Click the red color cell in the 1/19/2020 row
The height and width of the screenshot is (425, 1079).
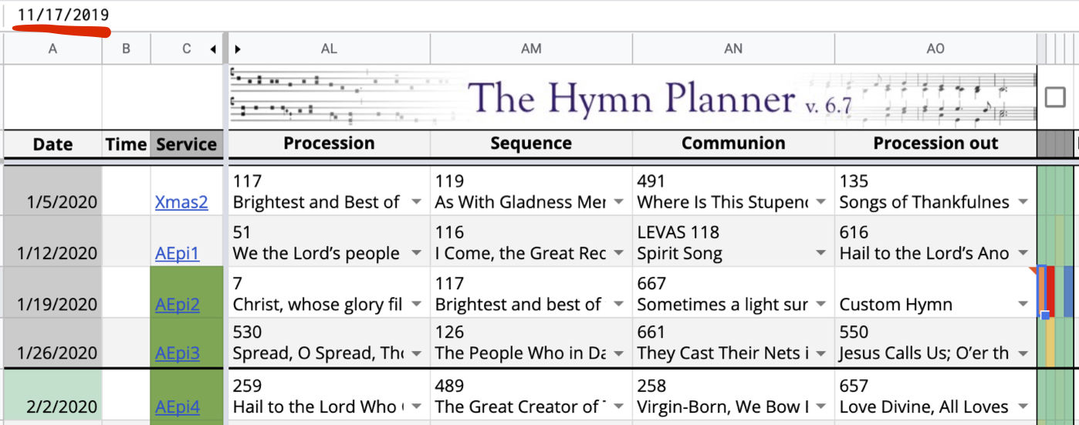(x=1050, y=292)
